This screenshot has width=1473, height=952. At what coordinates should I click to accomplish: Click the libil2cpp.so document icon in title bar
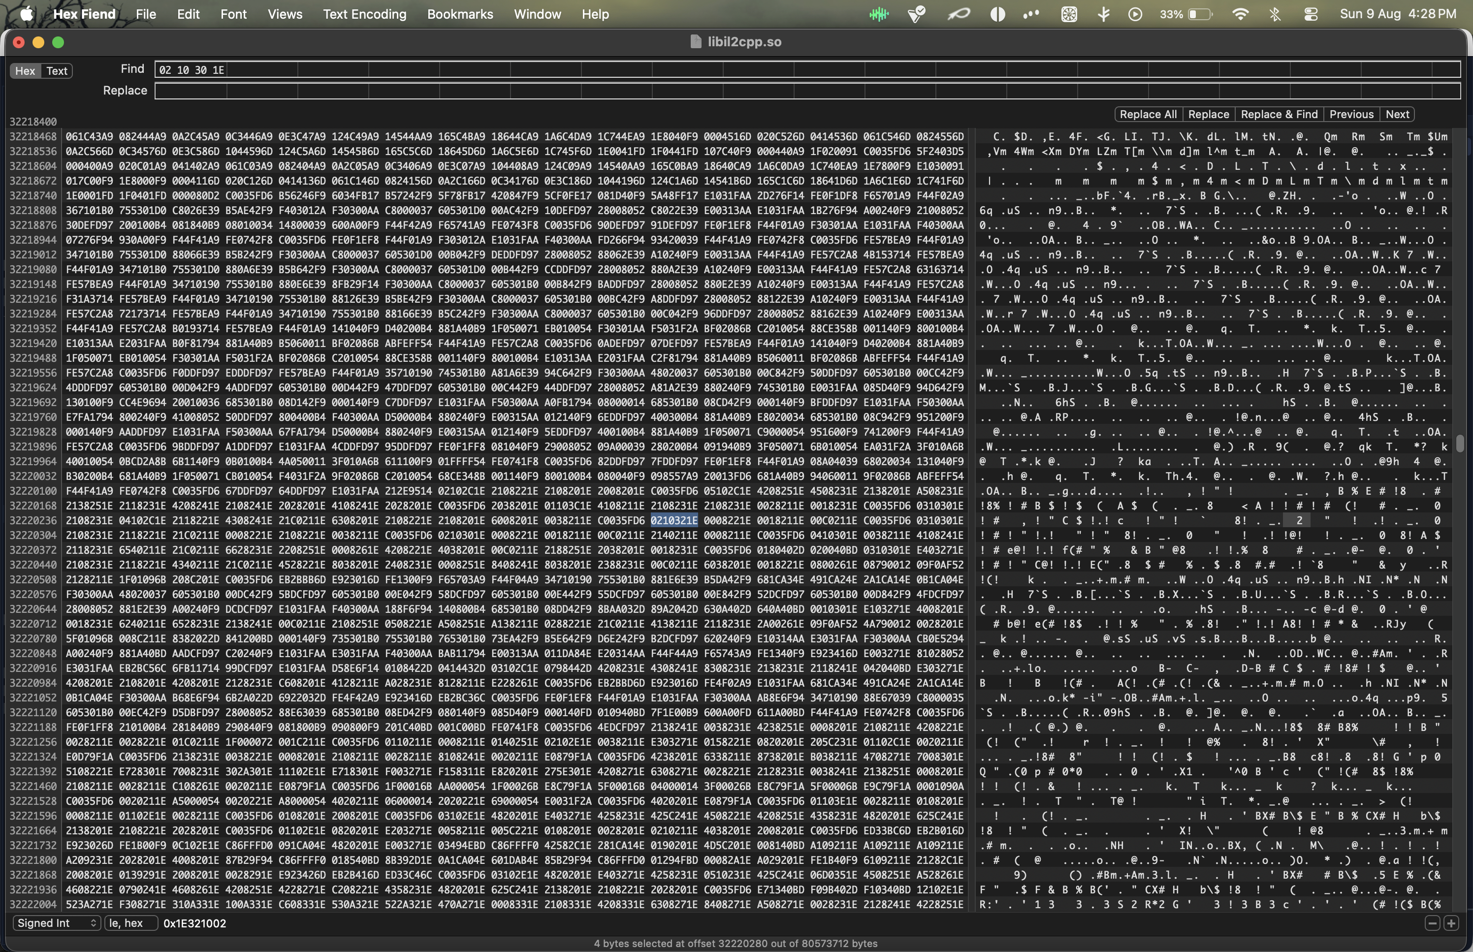[696, 41]
